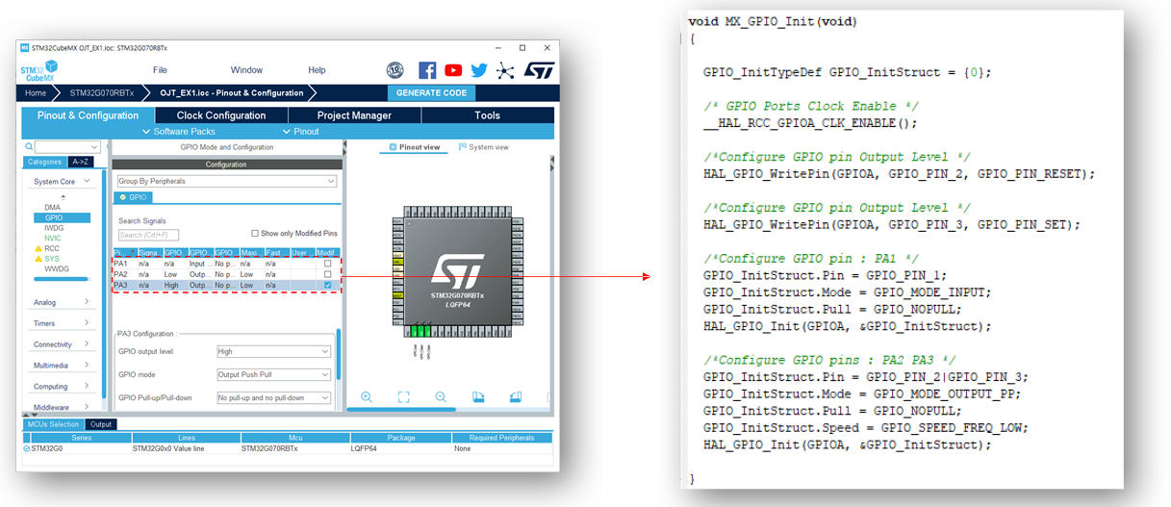
Task: Click the rotate counterclockwise pinout icon
Action: click(x=515, y=397)
